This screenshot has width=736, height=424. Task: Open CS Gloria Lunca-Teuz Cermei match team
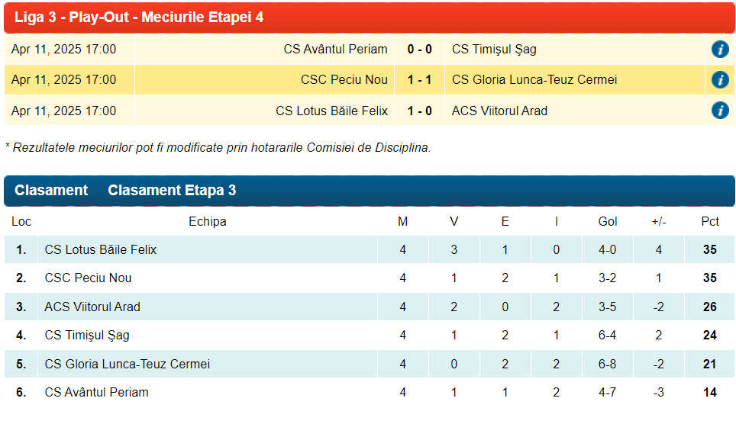pos(534,80)
